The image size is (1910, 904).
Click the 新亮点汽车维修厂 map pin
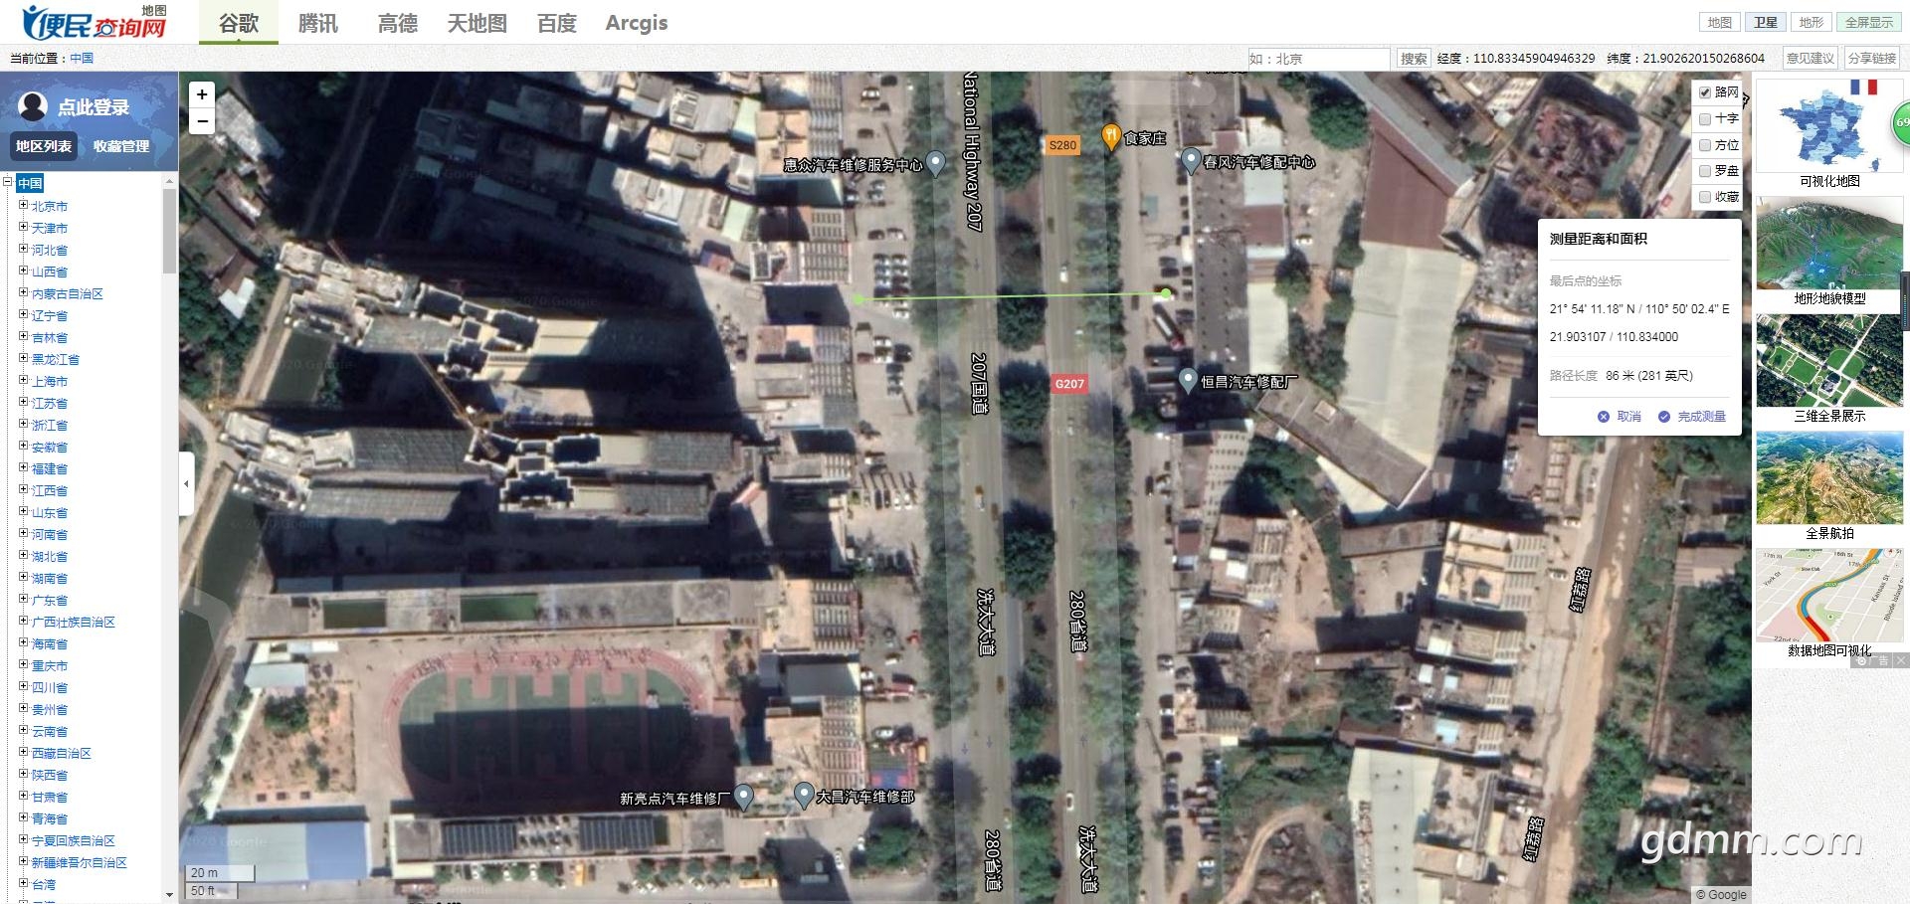pyautogui.click(x=743, y=797)
